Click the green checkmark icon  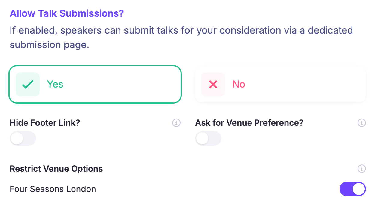[28, 84]
